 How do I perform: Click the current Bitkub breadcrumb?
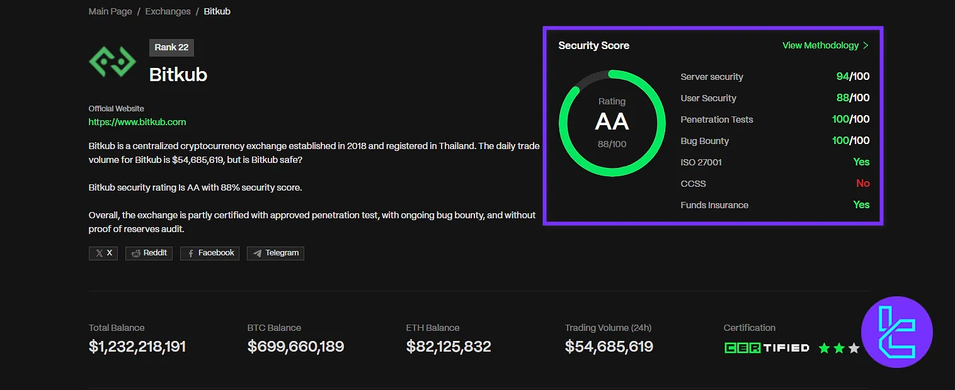click(217, 11)
